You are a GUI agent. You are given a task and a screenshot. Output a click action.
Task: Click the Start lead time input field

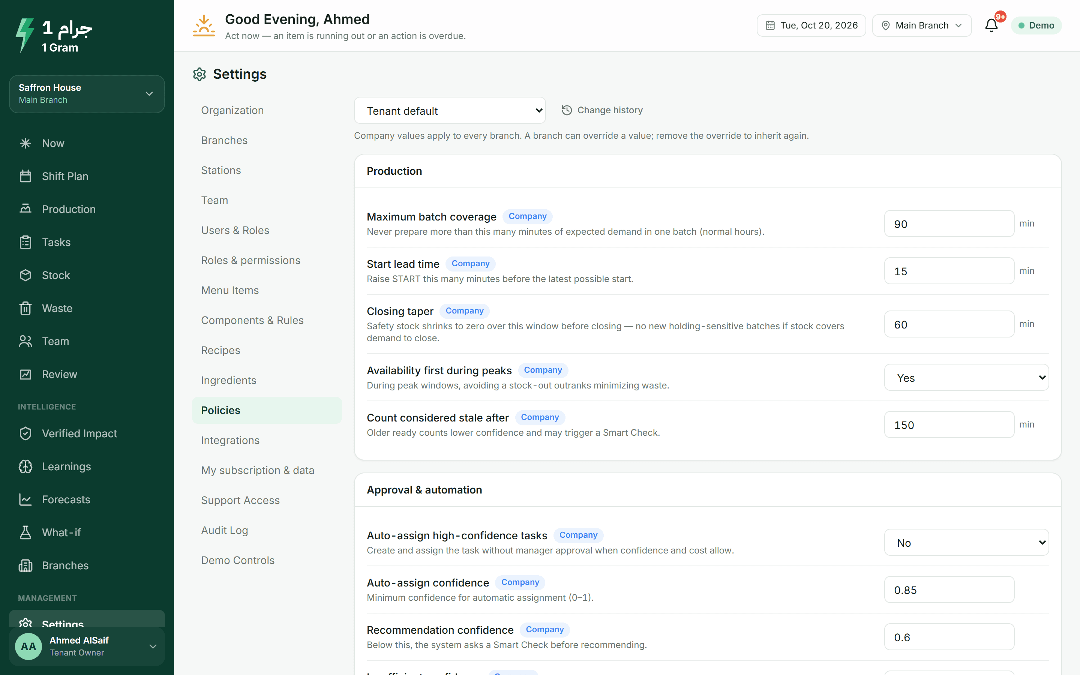(x=949, y=271)
